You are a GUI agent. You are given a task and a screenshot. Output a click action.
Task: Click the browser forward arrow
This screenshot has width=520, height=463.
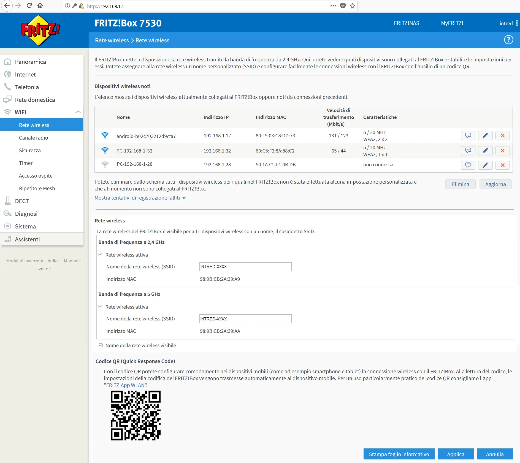[18, 6]
